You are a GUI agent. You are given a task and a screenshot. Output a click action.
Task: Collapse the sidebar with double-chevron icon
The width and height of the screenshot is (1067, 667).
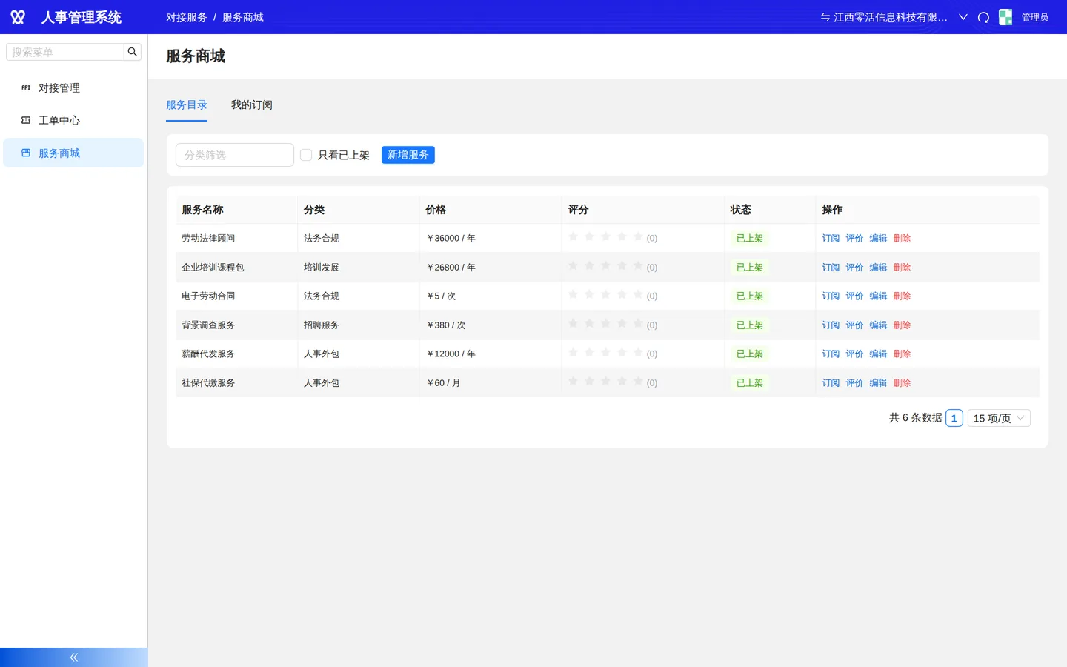[74, 657]
